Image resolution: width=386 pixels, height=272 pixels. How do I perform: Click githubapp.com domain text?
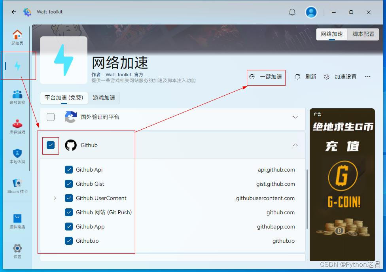click(x=276, y=227)
